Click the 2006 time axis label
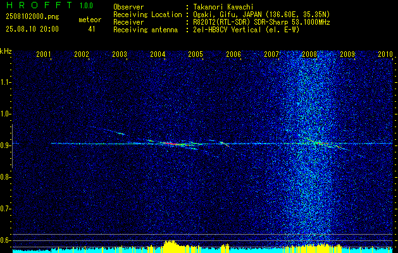 (x=233, y=54)
